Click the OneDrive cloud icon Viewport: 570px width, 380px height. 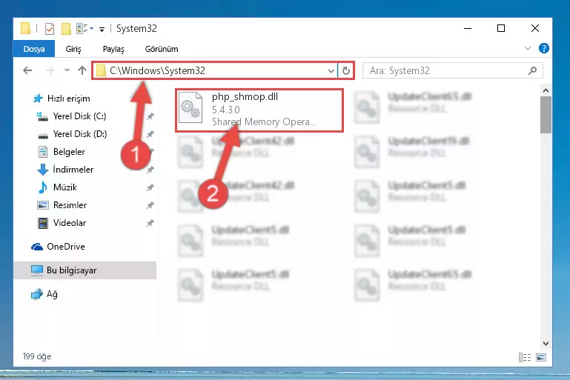pos(37,247)
